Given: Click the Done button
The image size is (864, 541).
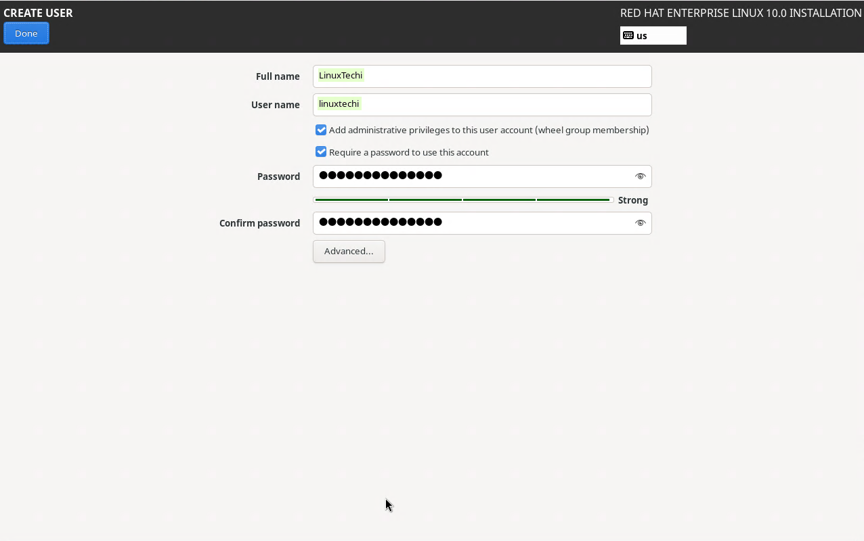Looking at the screenshot, I should [26, 33].
